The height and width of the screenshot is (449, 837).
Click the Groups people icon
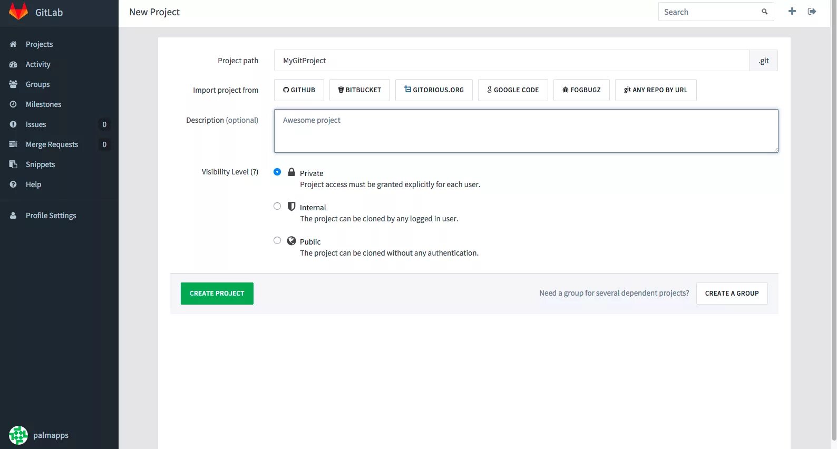point(13,84)
